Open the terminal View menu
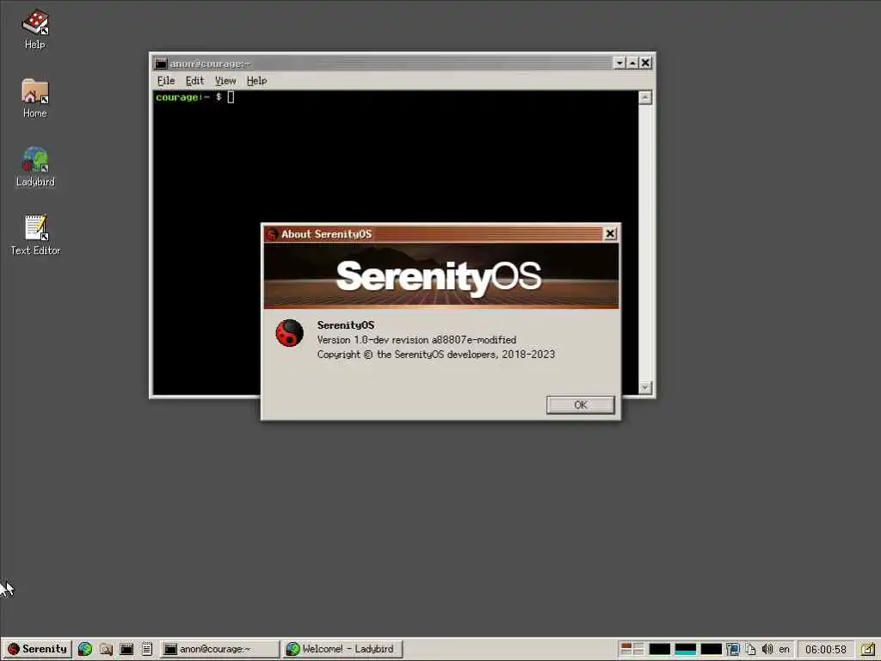The width and height of the screenshot is (881, 661). coord(225,80)
